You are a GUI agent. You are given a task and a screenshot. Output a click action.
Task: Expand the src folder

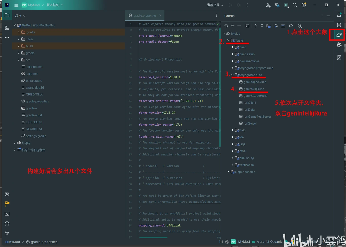tap(19, 60)
